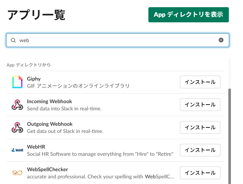Click the WebSpellChecker icon
This screenshot has width=243, height=184.
click(17, 173)
